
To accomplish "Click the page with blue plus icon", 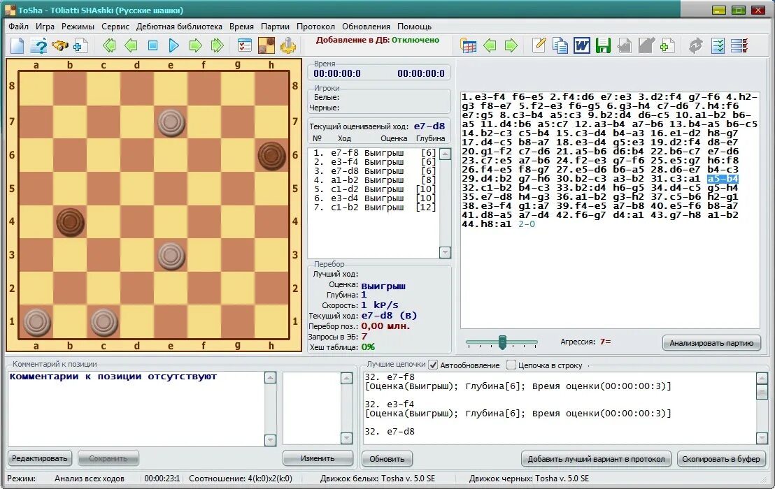I will point(80,46).
